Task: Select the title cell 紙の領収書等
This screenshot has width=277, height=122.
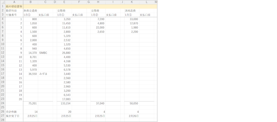Action: pyautogui.click(x=14, y=6)
